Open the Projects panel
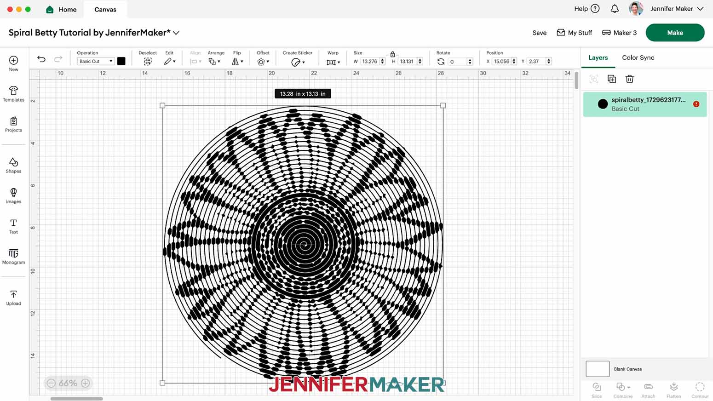 [13, 124]
